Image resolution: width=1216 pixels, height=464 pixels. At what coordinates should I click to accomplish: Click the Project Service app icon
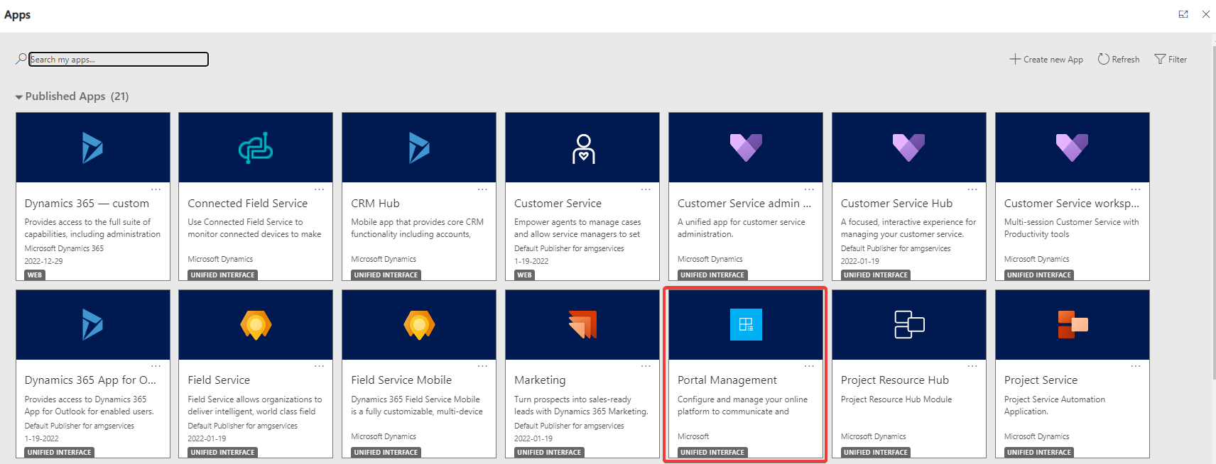click(1073, 324)
